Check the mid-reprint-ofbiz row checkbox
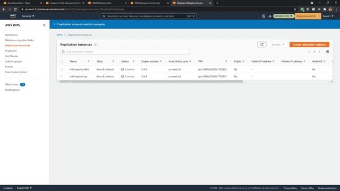 (x=62, y=70)
